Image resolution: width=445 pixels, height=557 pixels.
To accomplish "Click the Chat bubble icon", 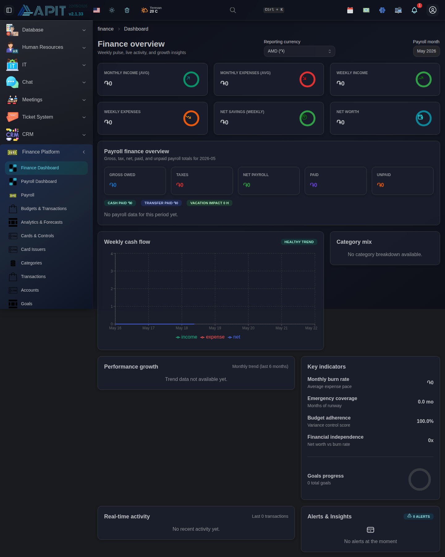I will [12, 82].
